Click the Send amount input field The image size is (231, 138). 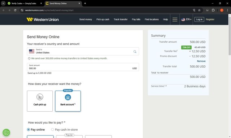(x=83, y=67)
